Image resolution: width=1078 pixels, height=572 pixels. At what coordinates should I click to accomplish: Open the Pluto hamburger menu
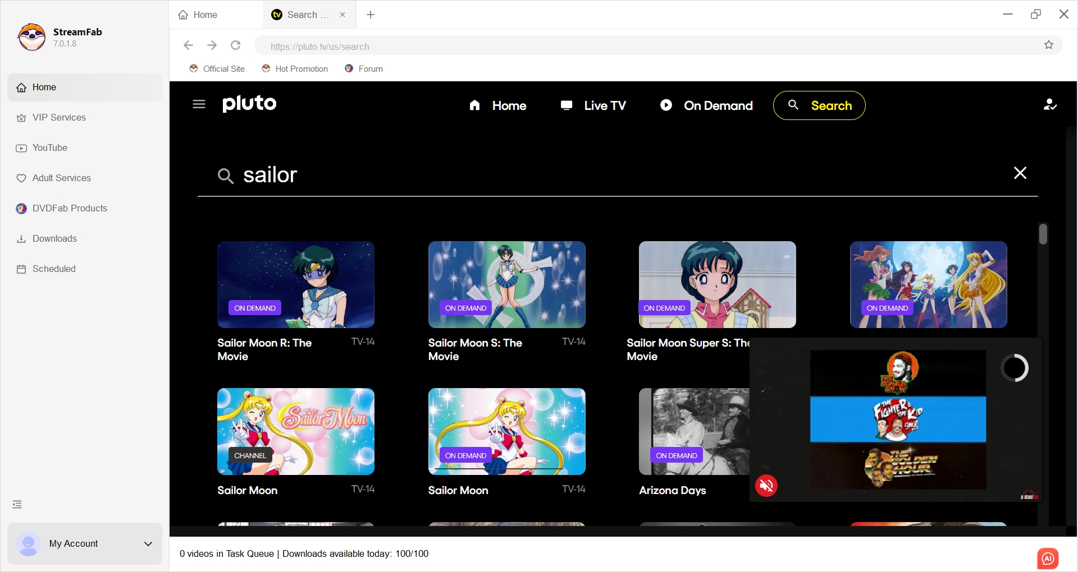pyautogui.click(x=199, y=104)
